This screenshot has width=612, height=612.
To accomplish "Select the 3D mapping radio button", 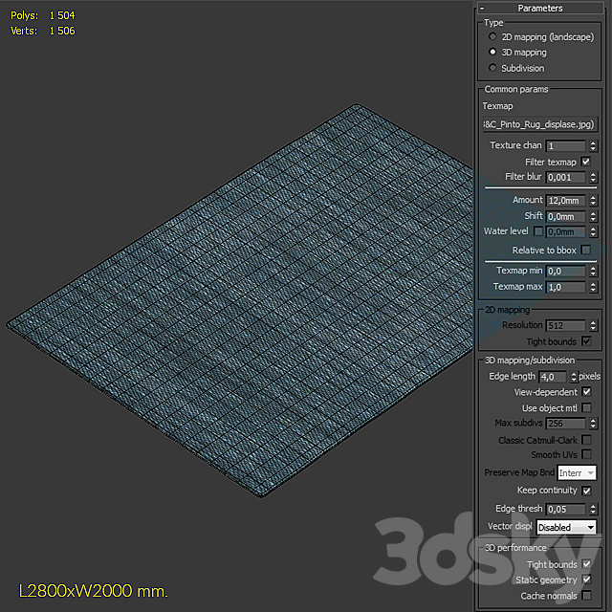I will point(492,52).
